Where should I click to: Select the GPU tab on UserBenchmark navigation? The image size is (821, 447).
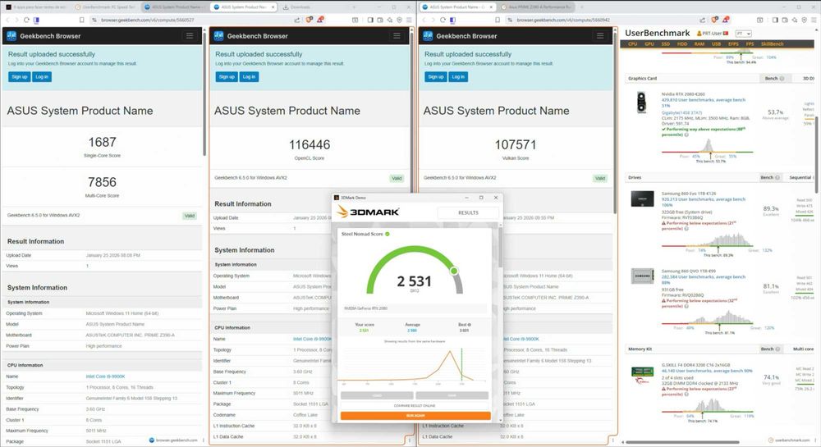(649, 44)
